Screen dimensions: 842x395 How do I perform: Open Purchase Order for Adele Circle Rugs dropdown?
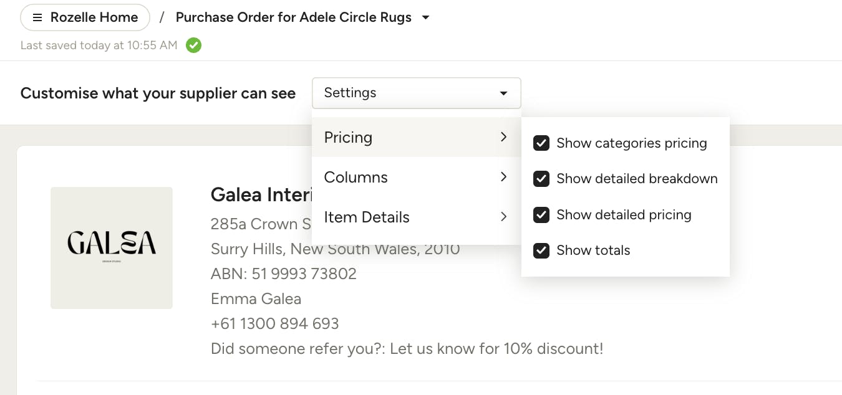[x=302, y=17]
